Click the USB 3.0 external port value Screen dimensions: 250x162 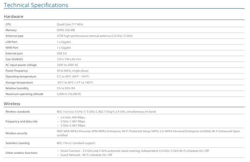tap(62, 53)
